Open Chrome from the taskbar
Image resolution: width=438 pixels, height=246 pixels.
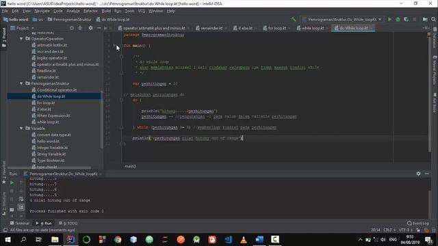[118, 240]
